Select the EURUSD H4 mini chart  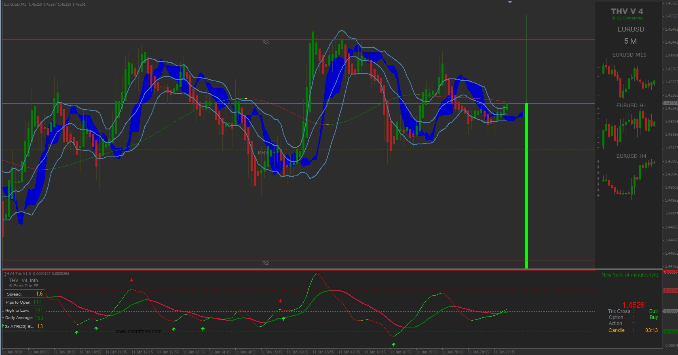pyautogui.click(x=629, y=178)
